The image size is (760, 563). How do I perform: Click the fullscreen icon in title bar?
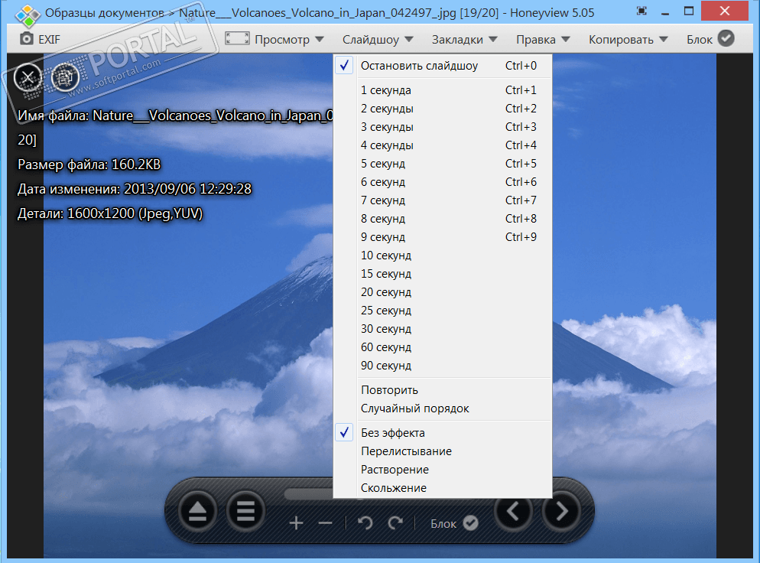pyautogui.click(x=641, y=11)
